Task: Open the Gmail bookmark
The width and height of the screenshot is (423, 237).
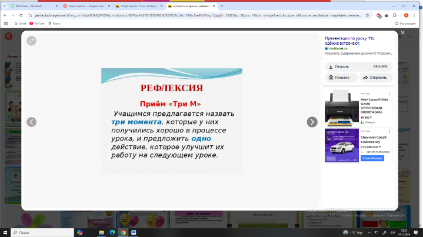Action: pyautogui.click(x=21, y=23)
